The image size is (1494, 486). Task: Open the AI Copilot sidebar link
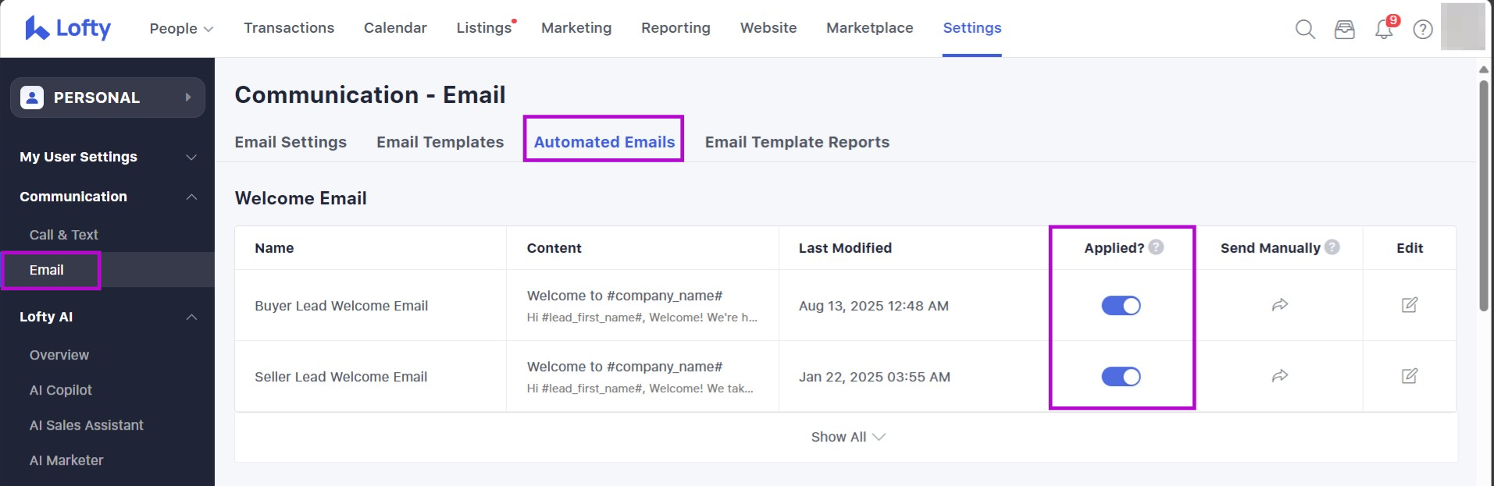pos(61,390)
